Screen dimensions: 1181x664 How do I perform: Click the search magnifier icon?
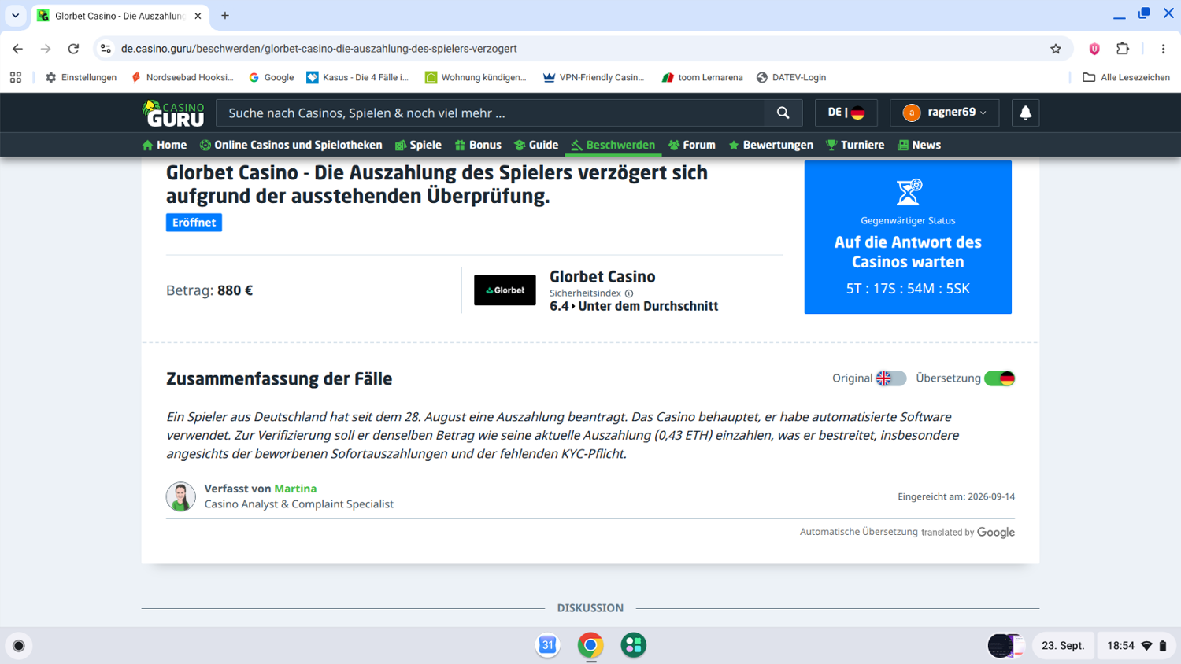coord(783,113)
